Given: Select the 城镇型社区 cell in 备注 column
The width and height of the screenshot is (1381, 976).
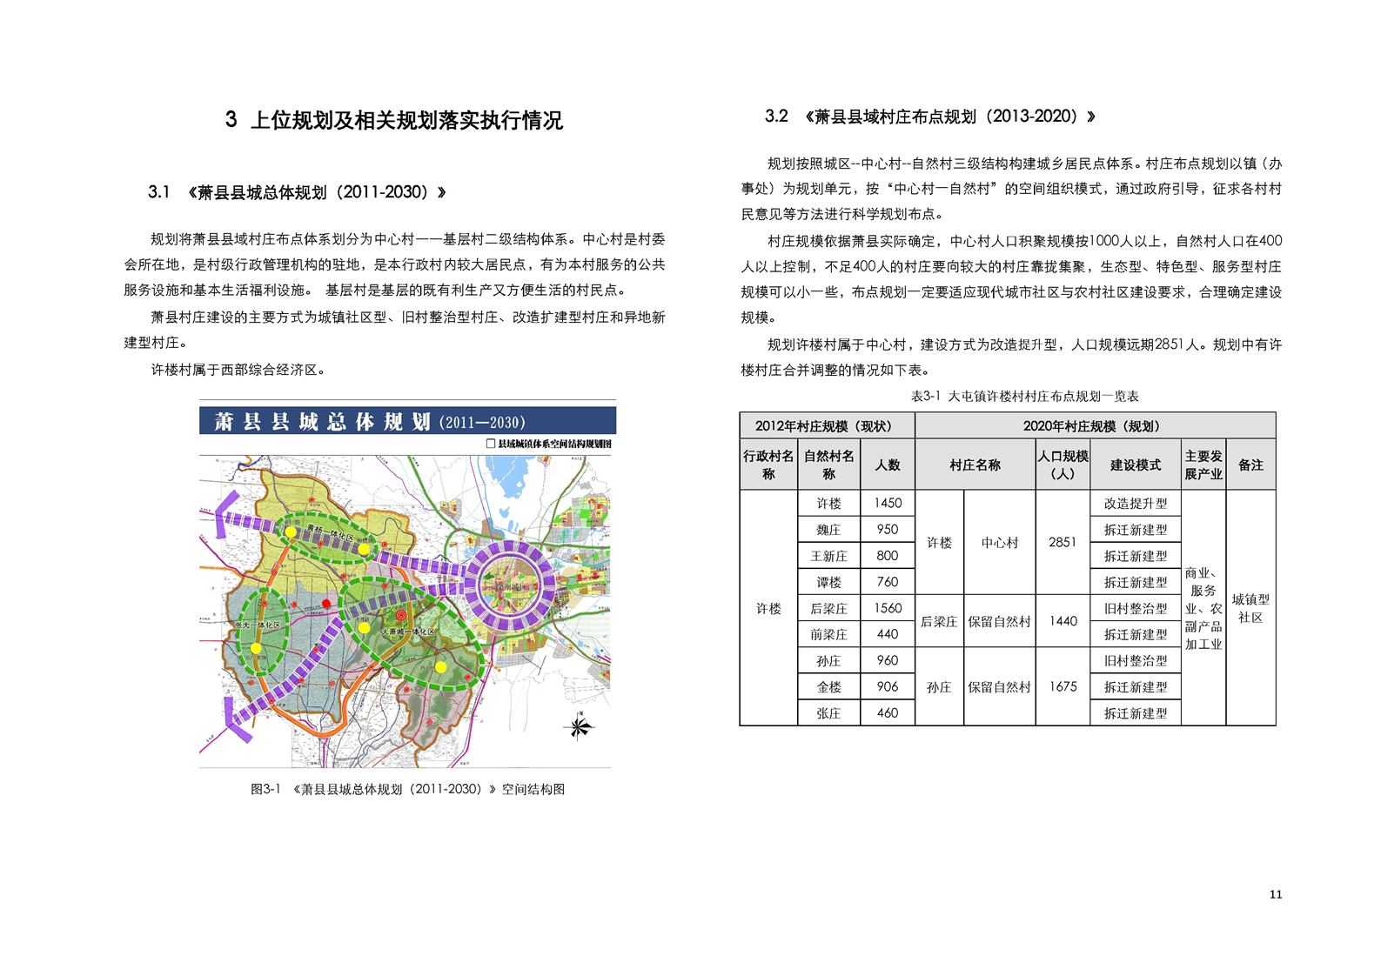Looking at the screenshot, I should pyautogui.click(x=1250, y=608).
